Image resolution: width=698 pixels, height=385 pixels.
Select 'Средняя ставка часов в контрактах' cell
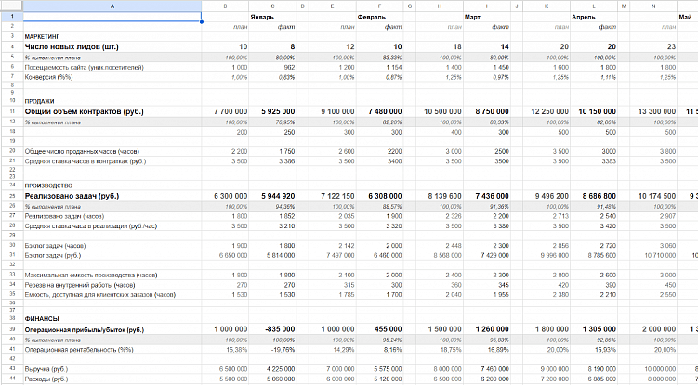tap(112, 161)
